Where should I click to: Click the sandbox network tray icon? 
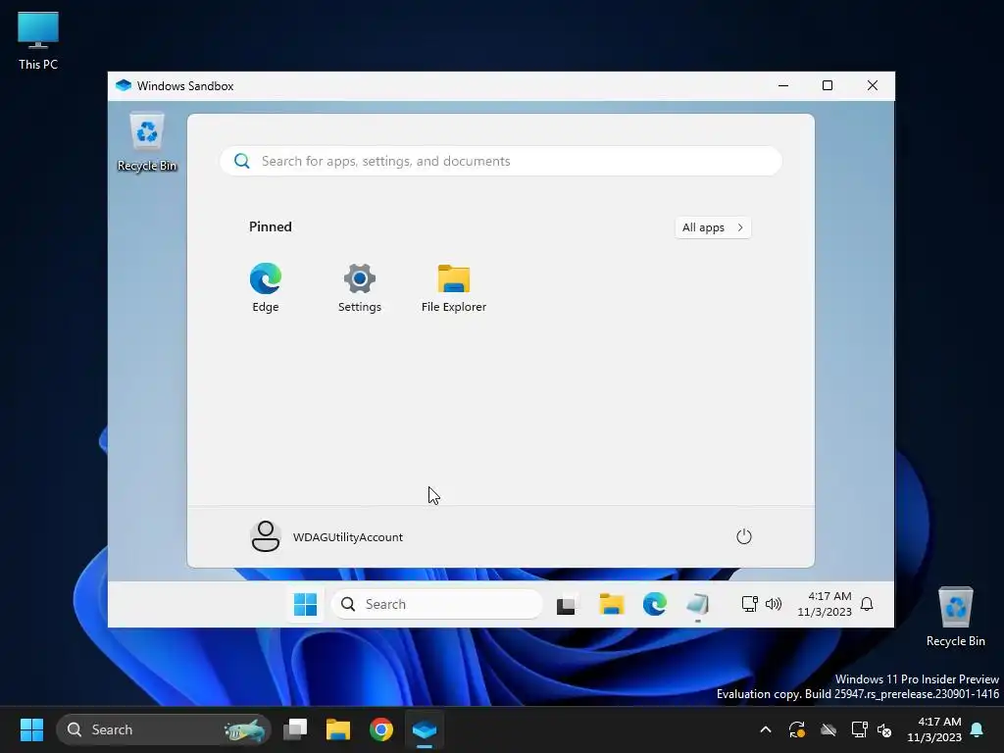(749, 604)
